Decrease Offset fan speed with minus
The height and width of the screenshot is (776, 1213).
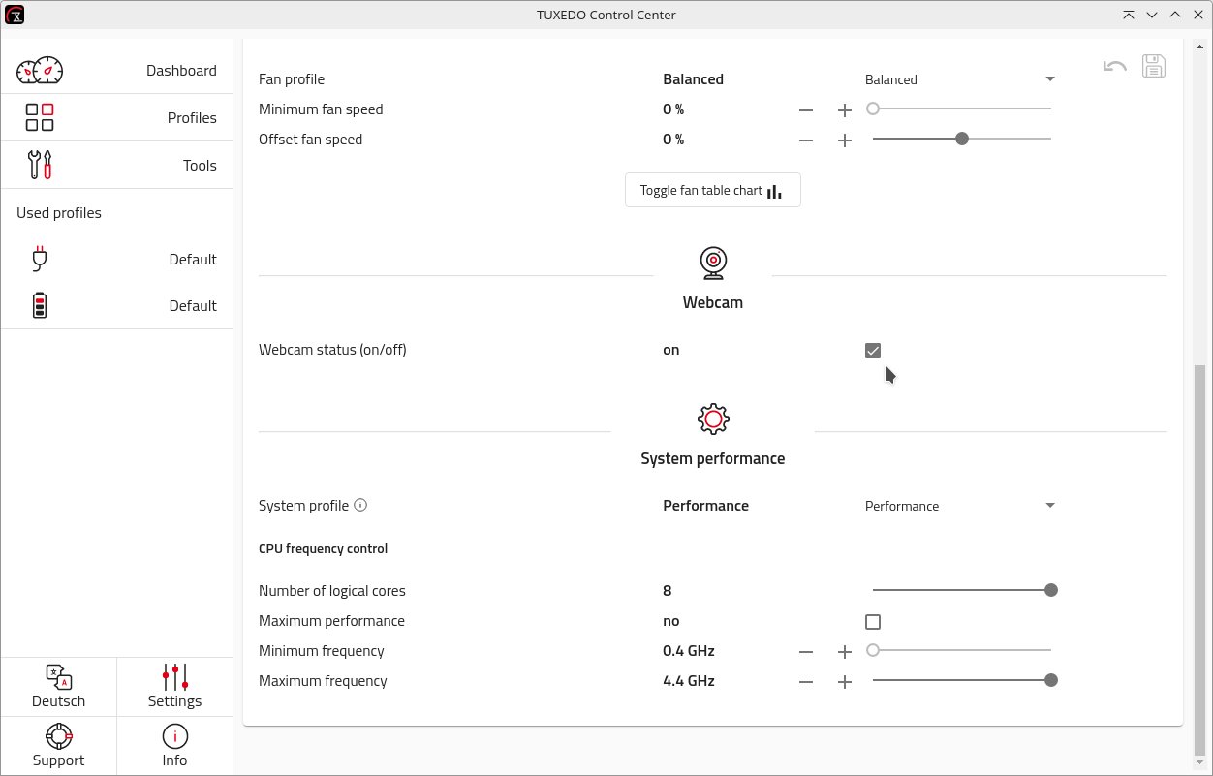[x=806, y=140]
